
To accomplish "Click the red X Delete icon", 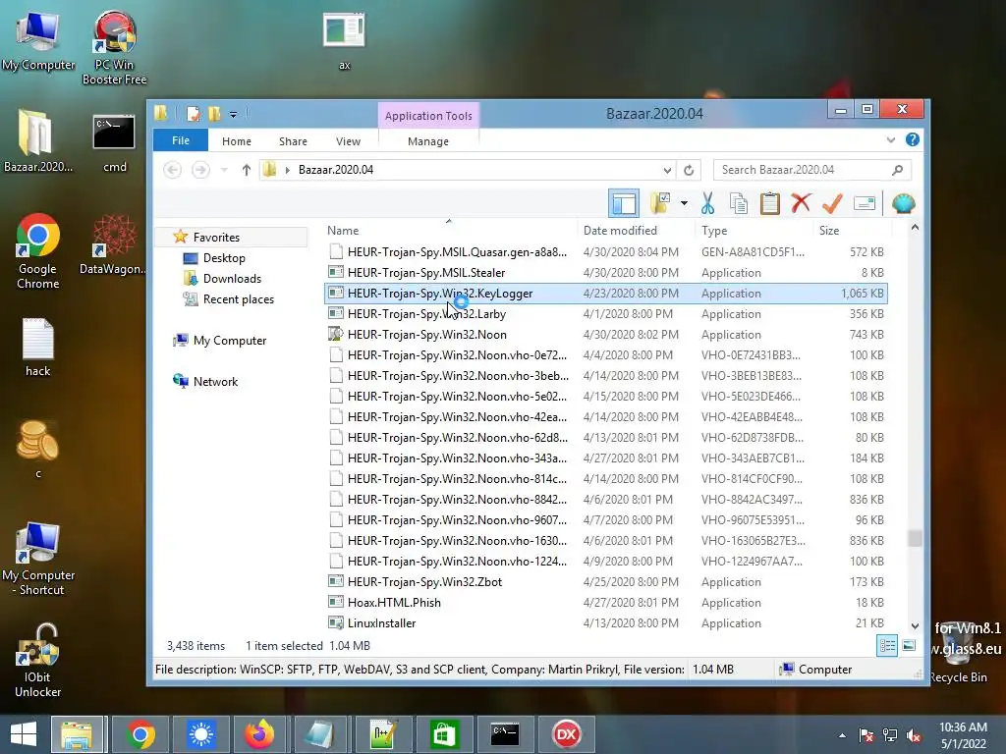I will [x=801, y=204].
